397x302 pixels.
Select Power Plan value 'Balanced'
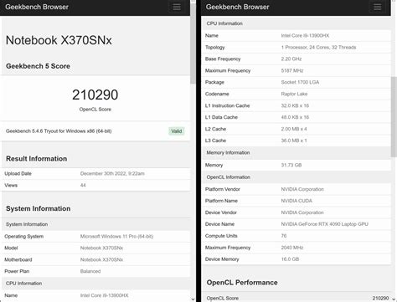pos(90,271)
